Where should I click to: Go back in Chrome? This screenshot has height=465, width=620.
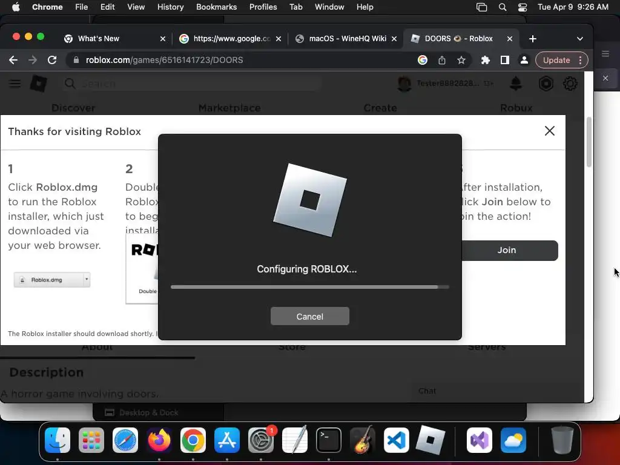point(13,60)
